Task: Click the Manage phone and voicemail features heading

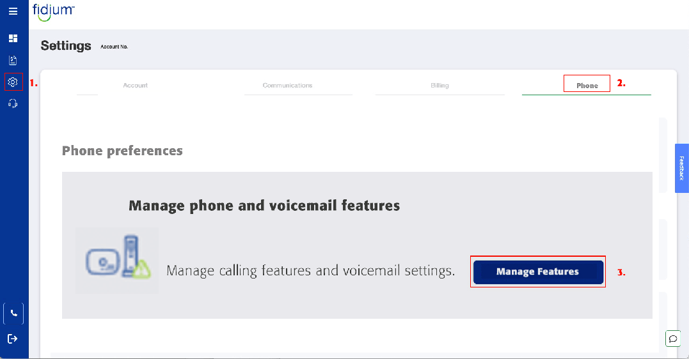Action: 264,206
